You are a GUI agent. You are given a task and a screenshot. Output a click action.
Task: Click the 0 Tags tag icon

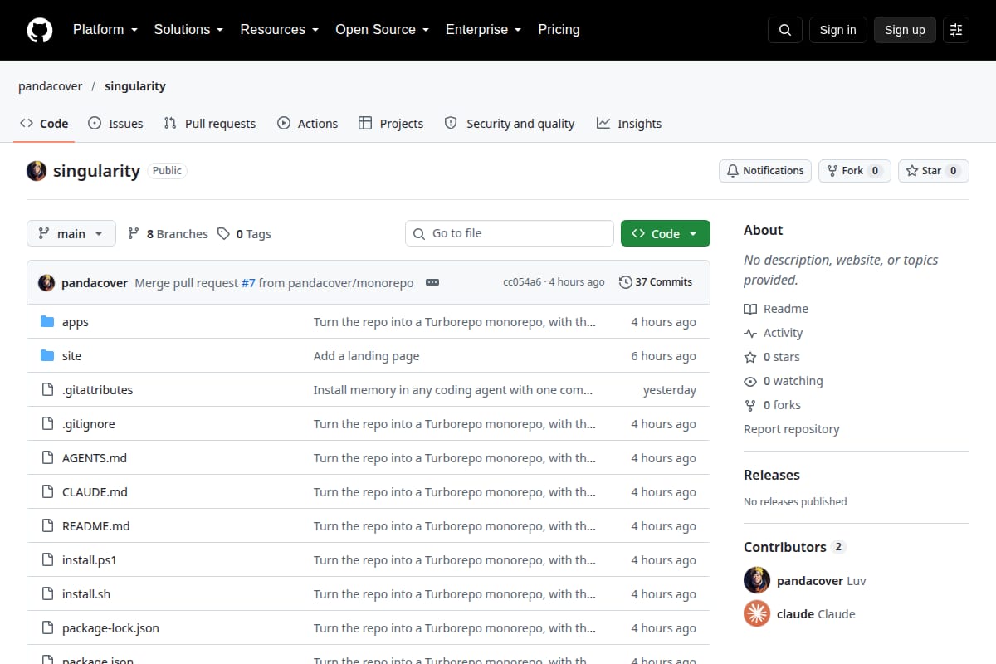pos(223,234)
